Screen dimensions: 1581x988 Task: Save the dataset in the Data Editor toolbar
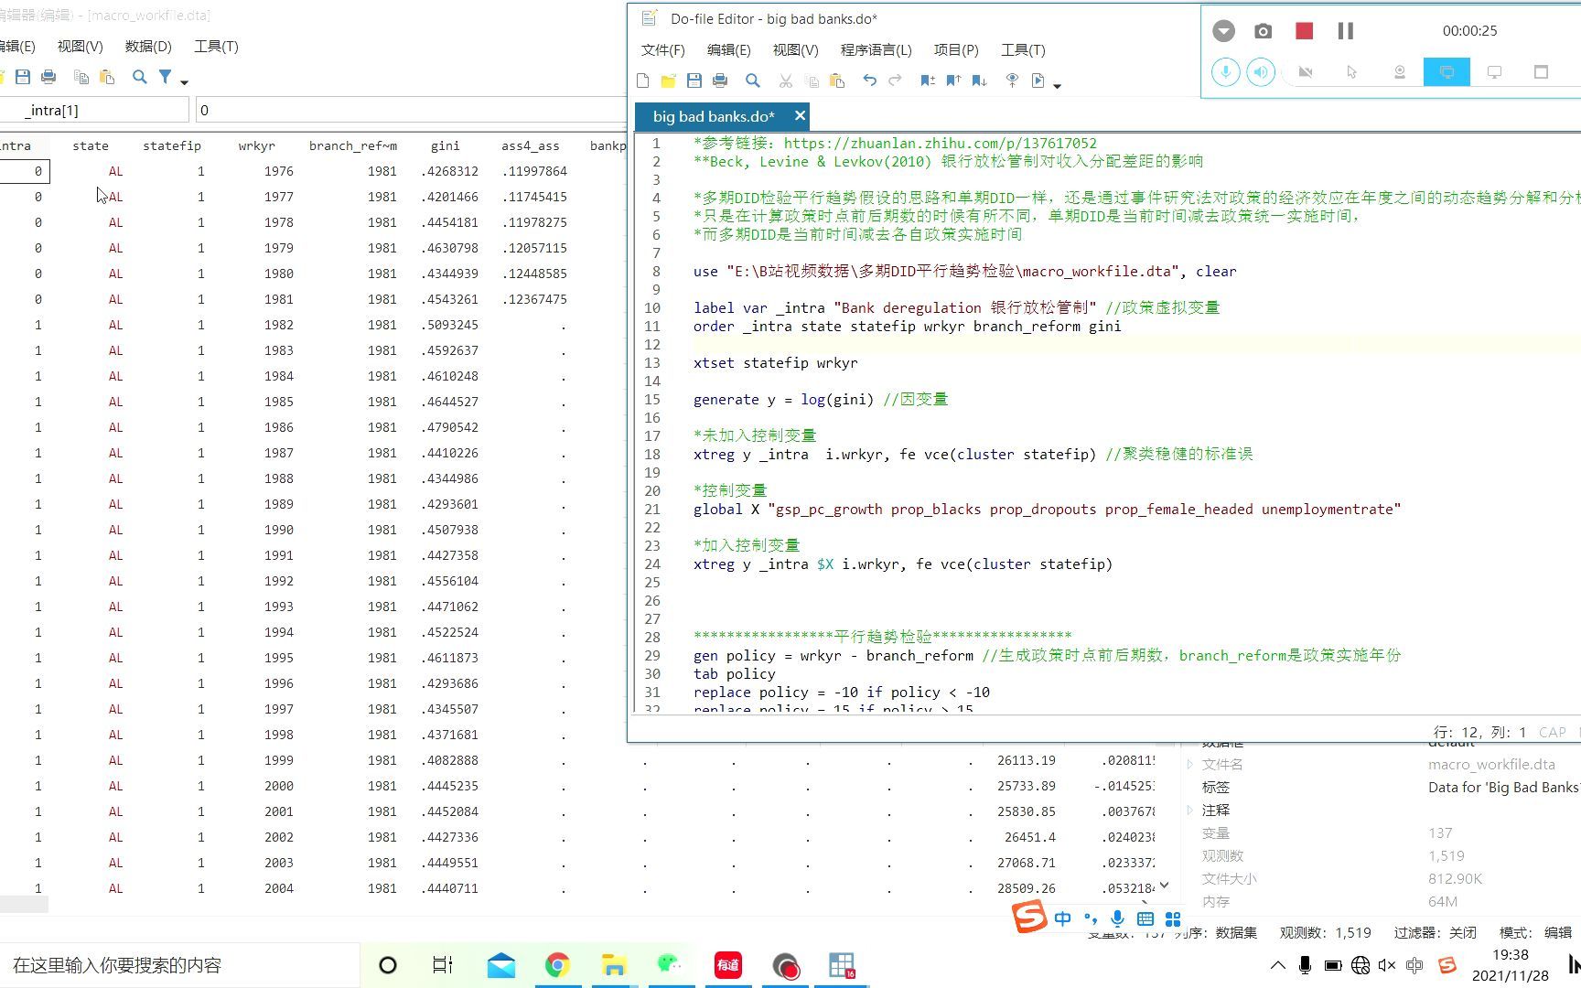click(23, 77)
